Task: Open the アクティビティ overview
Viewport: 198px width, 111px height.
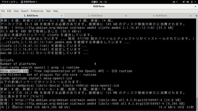Action: pyautogui.click(x=10, y=2)
